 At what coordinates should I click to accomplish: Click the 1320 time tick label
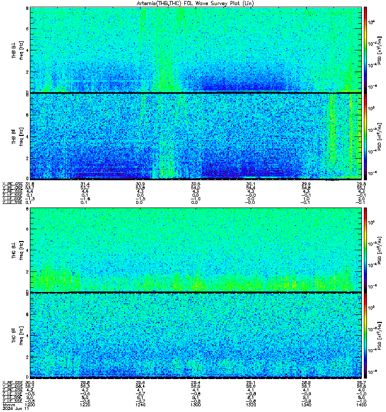pos(251,405)
